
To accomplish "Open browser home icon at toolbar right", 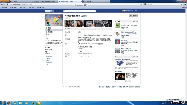I will pos(185,4).
